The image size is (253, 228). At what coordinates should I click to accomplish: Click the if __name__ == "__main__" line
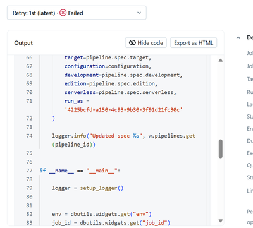point(80,171)
